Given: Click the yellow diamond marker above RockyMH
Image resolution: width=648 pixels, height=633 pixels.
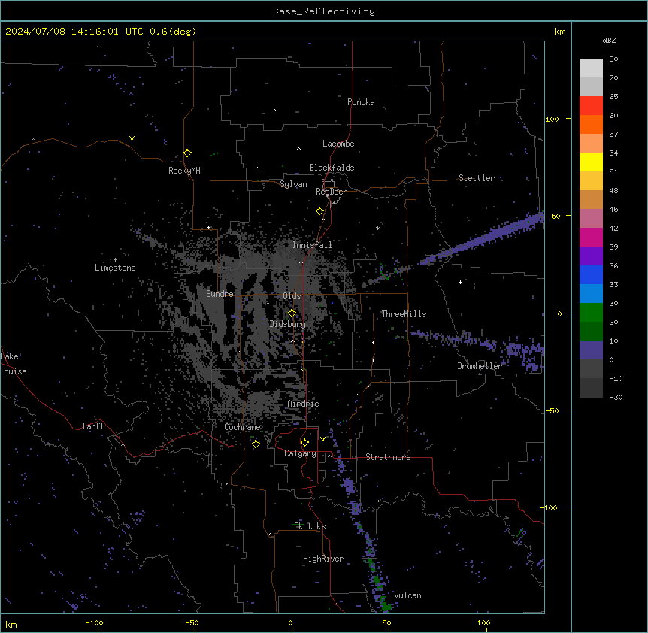Looking at the screenshot, I should pos(188,153).
